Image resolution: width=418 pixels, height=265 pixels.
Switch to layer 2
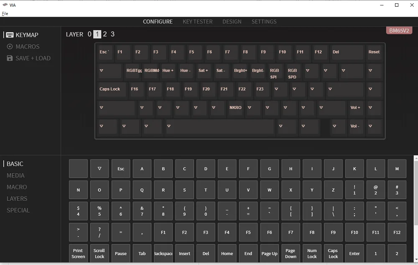tap(105, 34)
